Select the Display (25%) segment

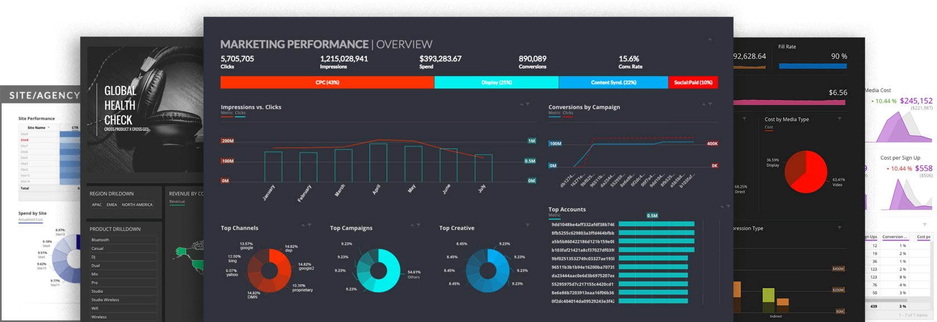click(x=496, y=82)
